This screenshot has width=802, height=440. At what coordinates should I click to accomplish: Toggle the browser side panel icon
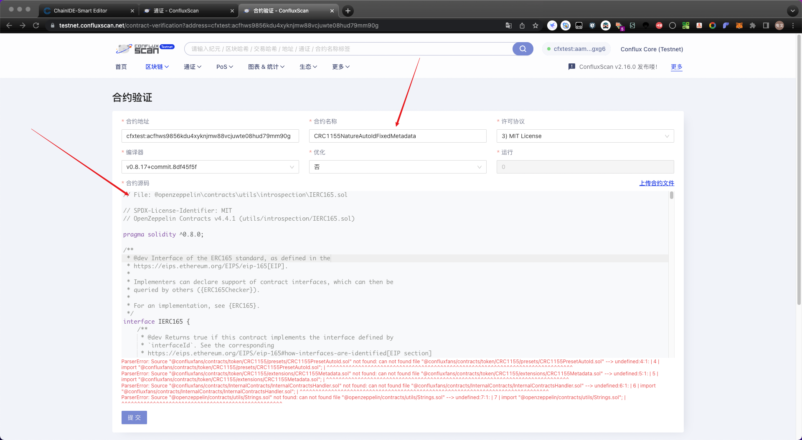[766, 25]
